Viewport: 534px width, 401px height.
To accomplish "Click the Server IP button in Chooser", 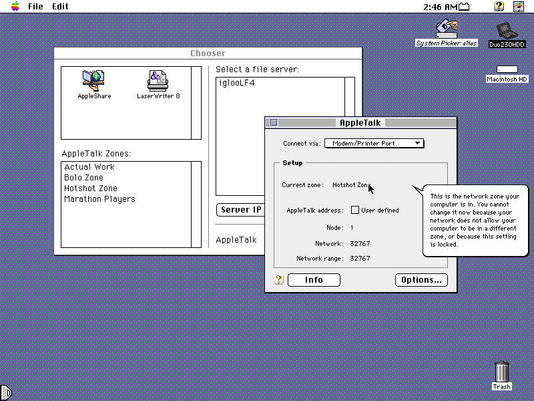I will pyautogui.click(x=240, y=210).
